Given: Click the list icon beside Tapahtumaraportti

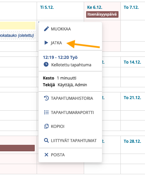Looking at the screenshot, I should click(x=46, y=112).
